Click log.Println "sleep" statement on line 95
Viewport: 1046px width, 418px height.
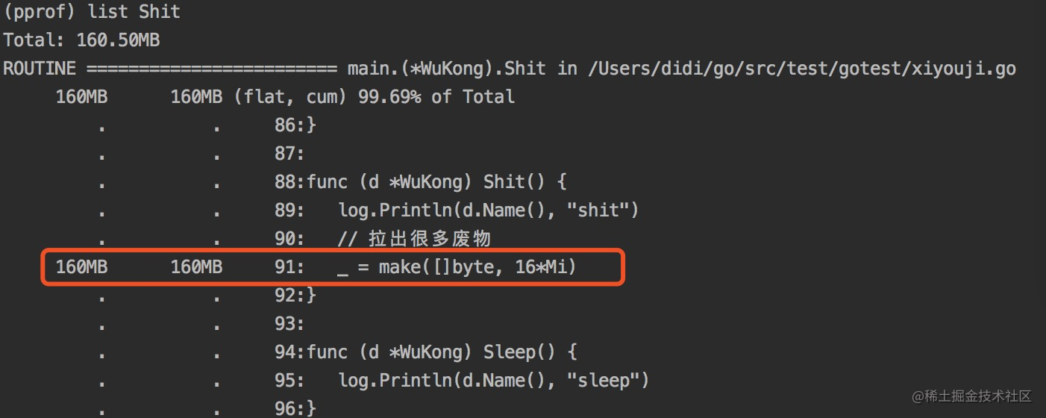click(x=494, y=381)
